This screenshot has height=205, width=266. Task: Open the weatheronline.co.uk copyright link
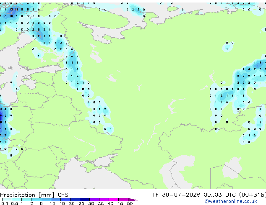230,201
